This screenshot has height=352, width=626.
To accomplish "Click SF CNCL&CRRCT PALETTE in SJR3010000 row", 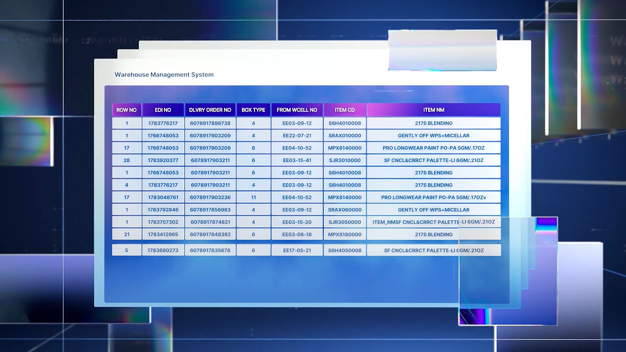I will pos(434,160).
